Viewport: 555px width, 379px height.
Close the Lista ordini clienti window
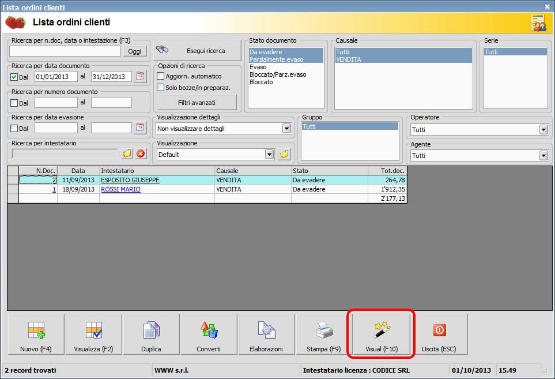547,7
